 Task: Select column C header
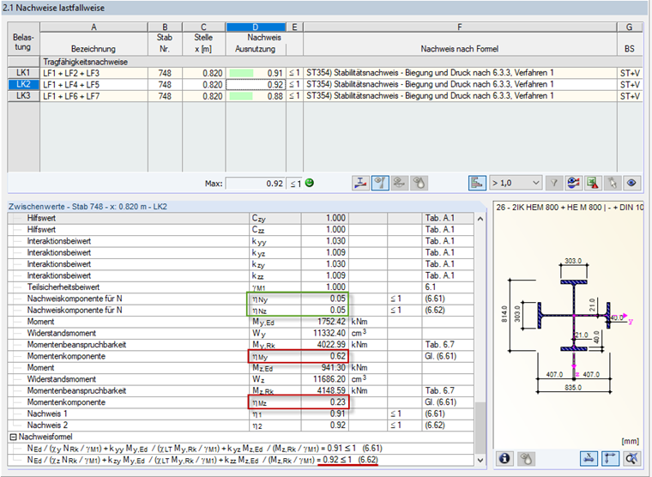click(204, 27)
